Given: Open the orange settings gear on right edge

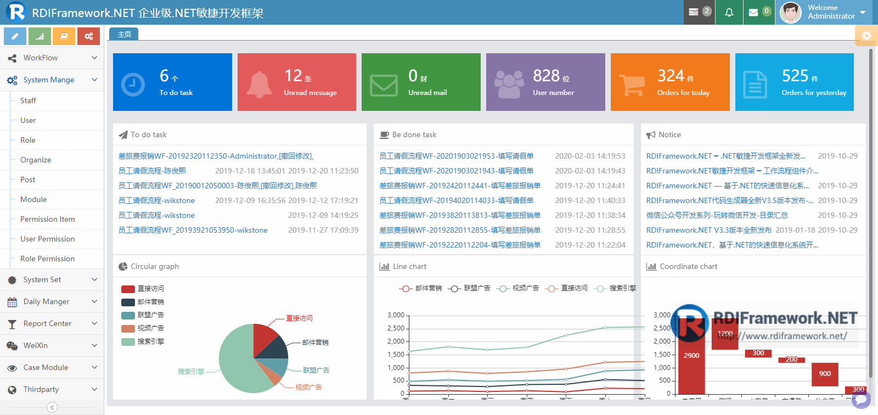Looking at the screenshot, I should click(866, 36).
